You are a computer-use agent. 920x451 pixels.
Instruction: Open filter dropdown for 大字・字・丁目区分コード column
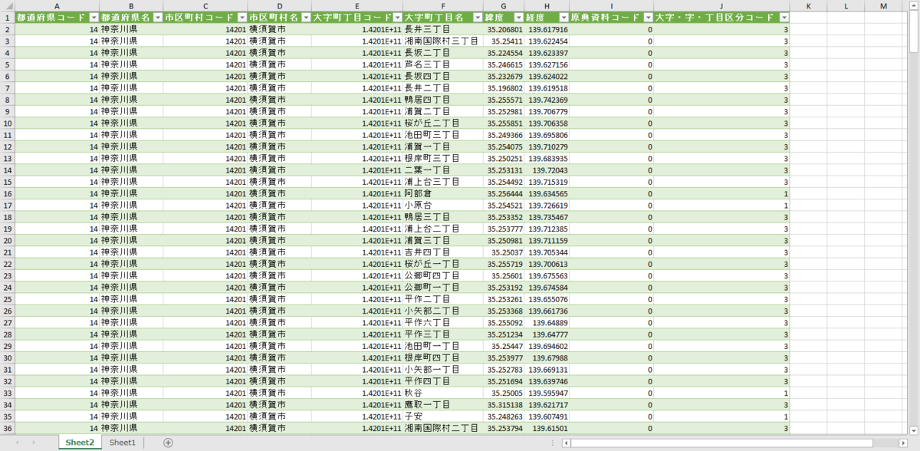click(784, 17)
